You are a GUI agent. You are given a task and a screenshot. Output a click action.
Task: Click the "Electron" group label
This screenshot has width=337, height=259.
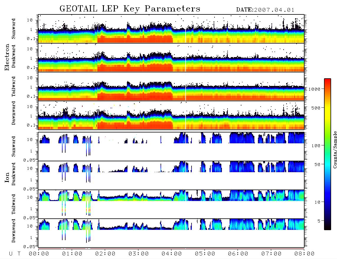click(7, 57)
